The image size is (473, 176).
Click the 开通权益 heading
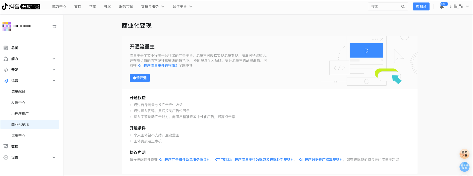[x=138, y=98]
